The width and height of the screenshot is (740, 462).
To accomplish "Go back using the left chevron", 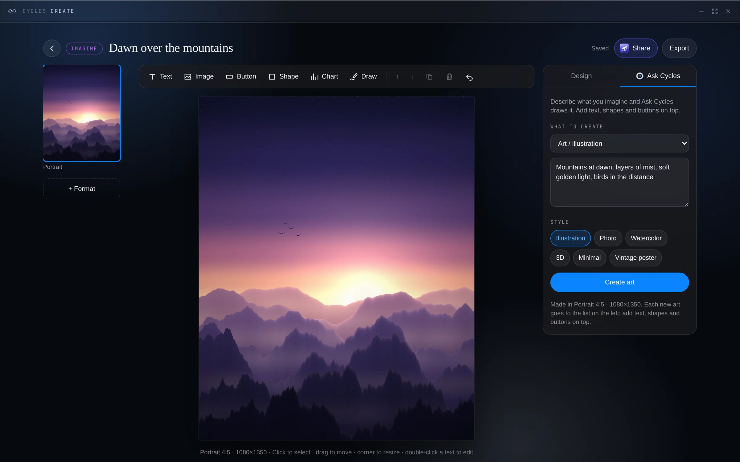I will tap(52, 48).
